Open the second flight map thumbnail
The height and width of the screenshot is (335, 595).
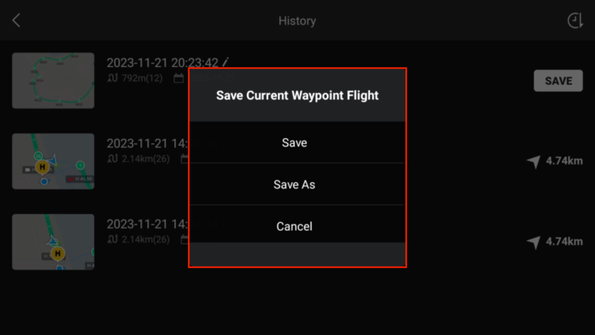click(53, 161)
